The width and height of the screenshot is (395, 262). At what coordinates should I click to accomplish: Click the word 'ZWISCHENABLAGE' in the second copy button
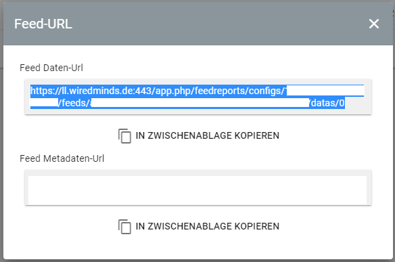[189, 226]
